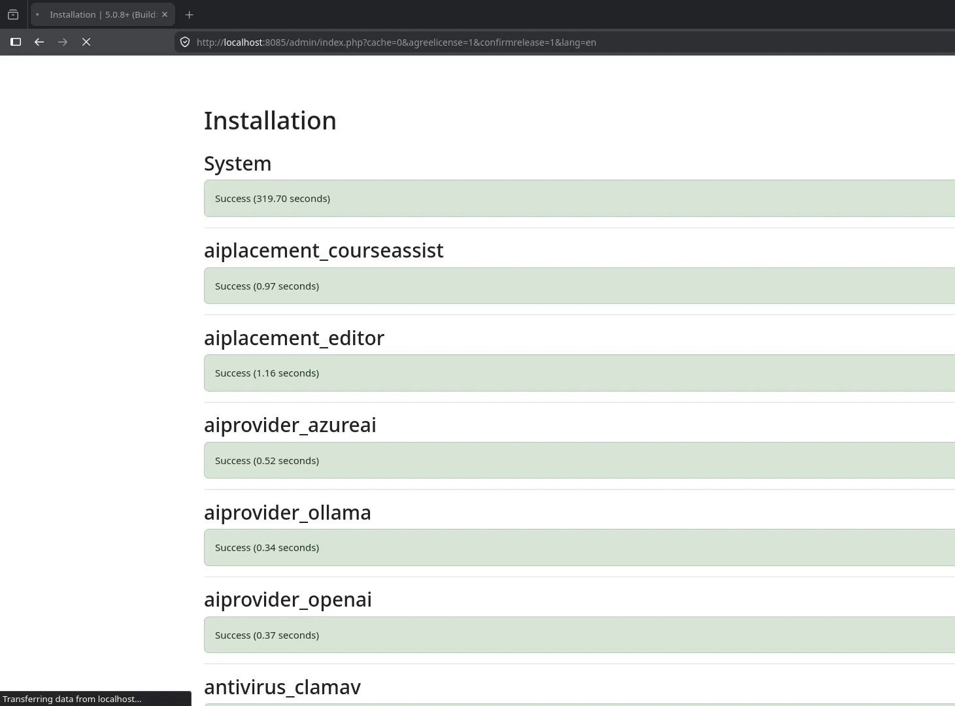Select the Installation browser tab

[103, 14]
